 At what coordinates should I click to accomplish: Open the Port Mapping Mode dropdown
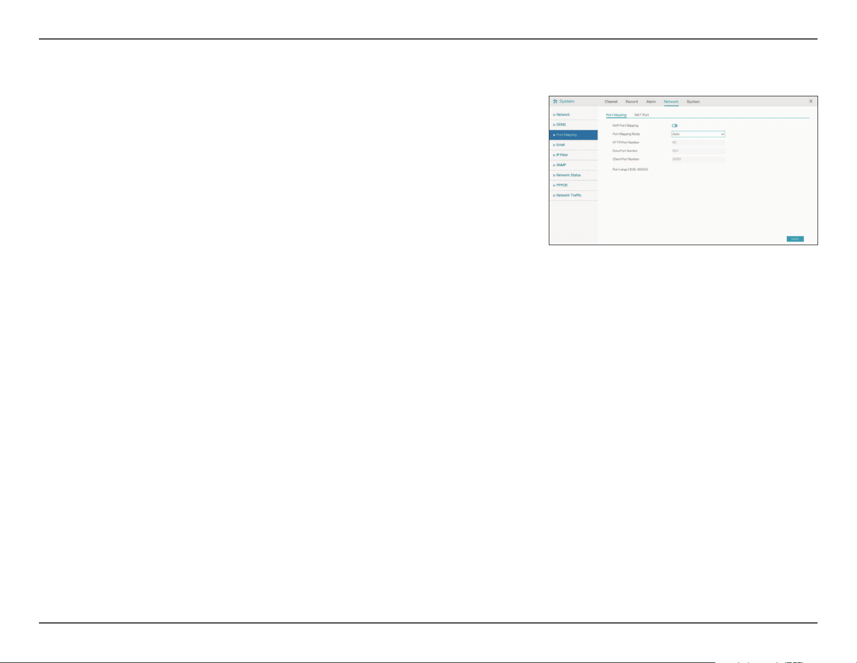click(698, 134)
